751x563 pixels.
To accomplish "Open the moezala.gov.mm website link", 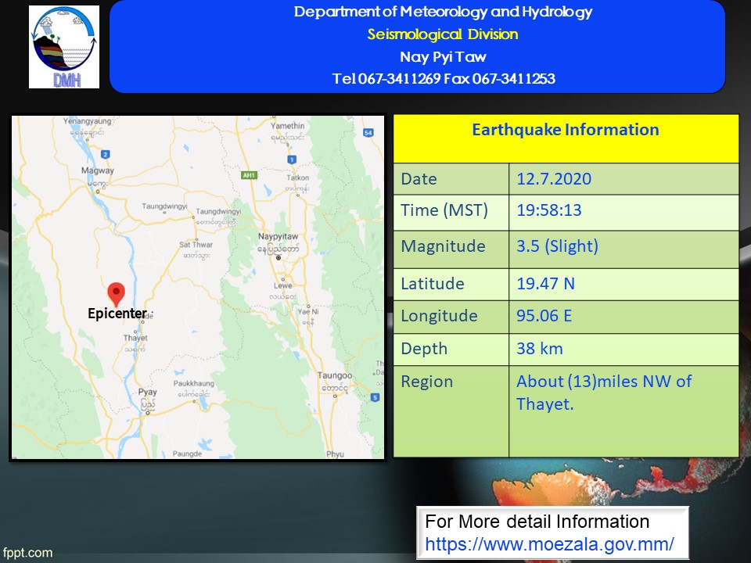I will (549, 544).
